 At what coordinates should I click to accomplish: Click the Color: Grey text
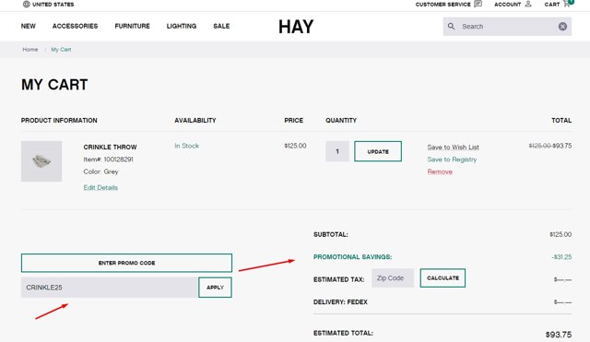click(x=100, y=171)
